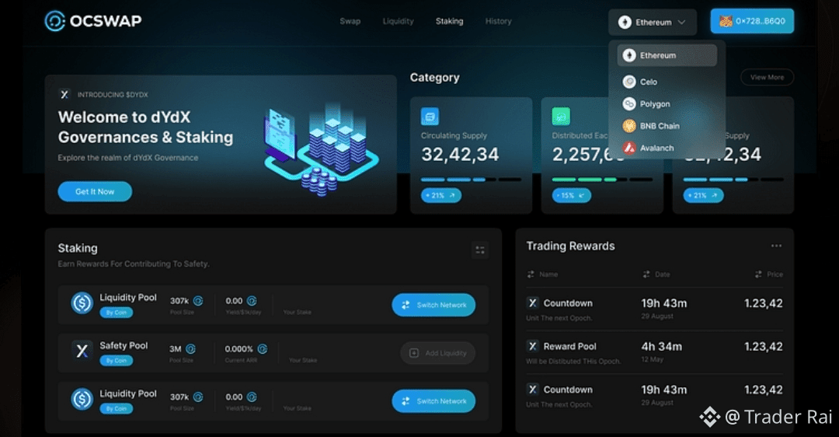
Task: Click the Get It Now button
Action: click(95, 191)
